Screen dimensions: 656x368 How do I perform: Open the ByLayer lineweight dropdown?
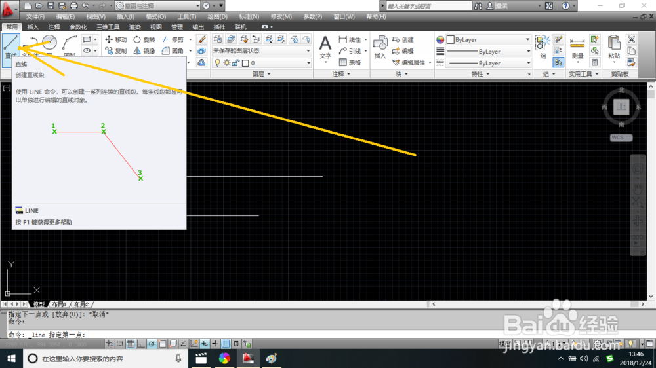tap(489, 51)
